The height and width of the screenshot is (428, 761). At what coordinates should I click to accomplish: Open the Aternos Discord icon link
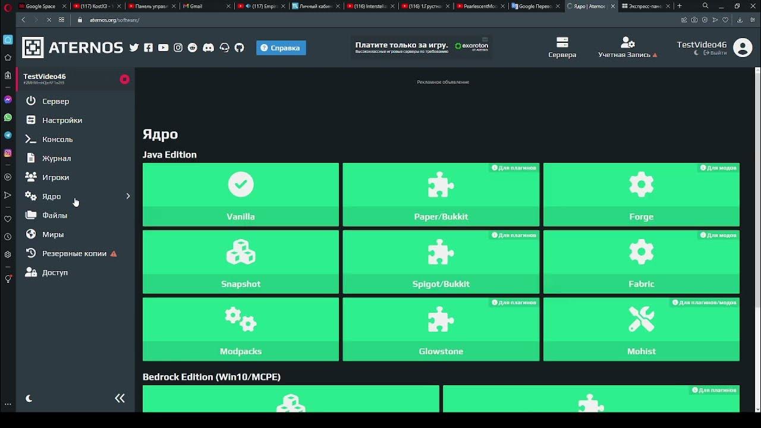pos(208,48)
